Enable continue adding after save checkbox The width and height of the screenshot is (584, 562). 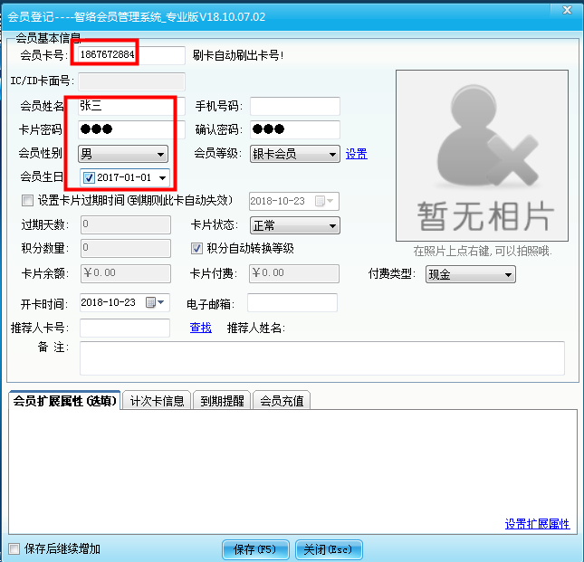pos(14,548)
